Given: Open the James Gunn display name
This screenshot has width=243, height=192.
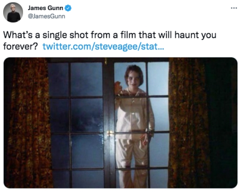Looking at the screenshot, I should [45, 8].
